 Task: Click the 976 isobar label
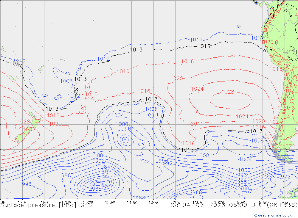[251, 192]
